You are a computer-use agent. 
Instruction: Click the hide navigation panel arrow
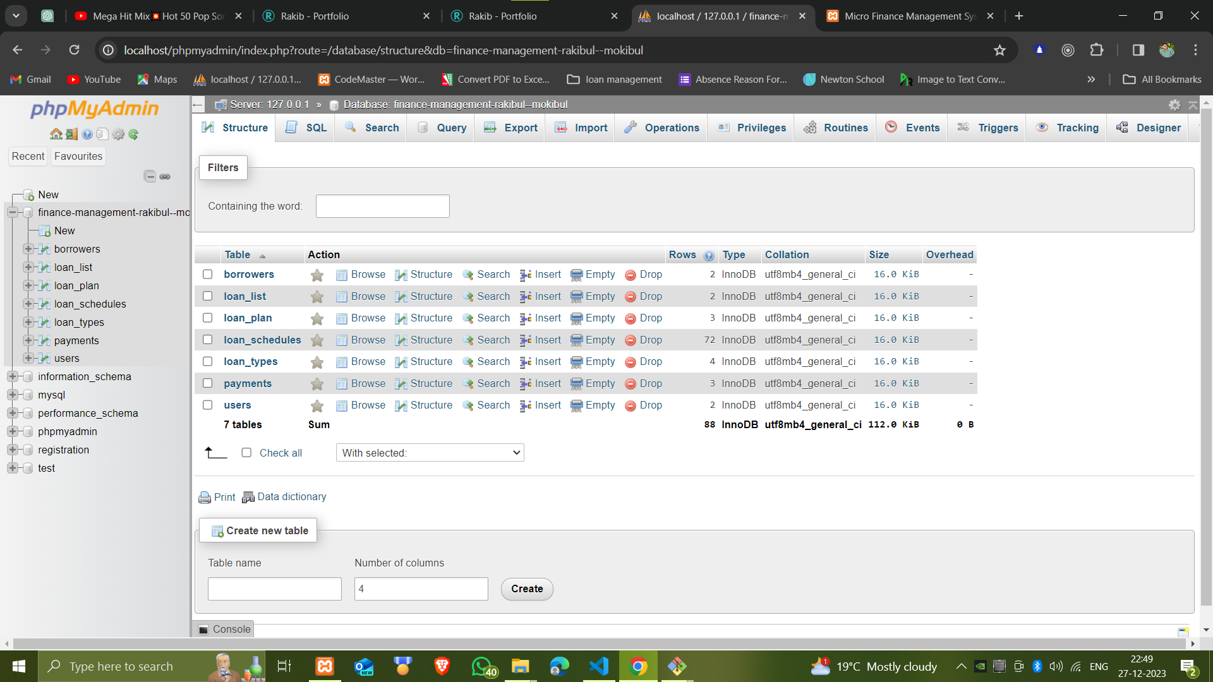198,105
